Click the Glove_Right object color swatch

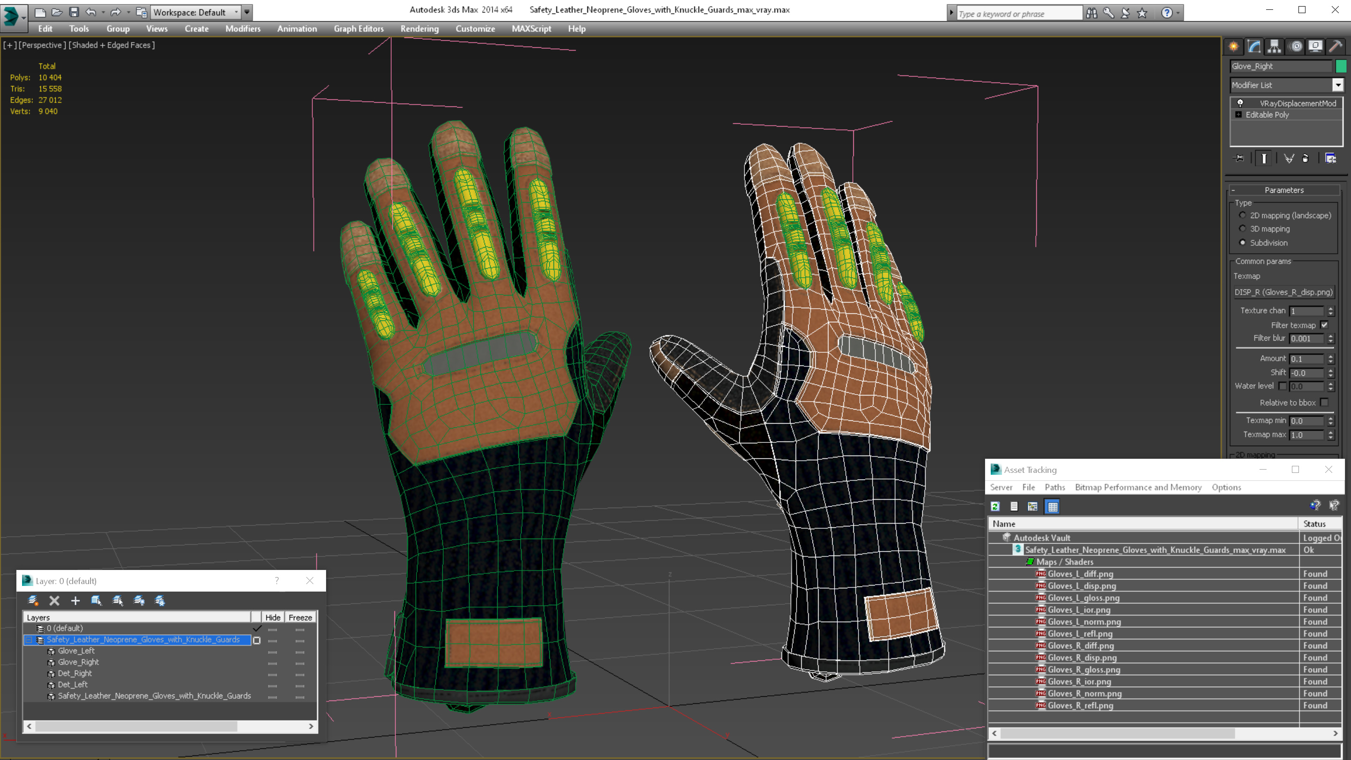pos(1341,66)
